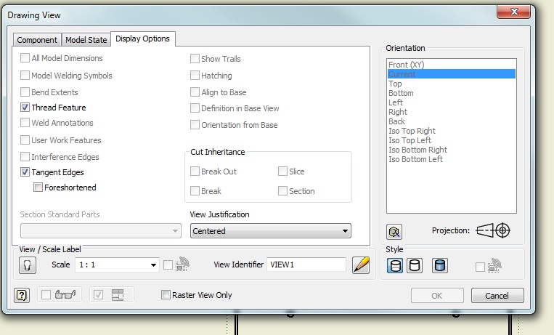Toggle the checkbox beside the Scale dropdown
Image resolution: width=554 pixels, height=335 pixels.
[168, 265]
